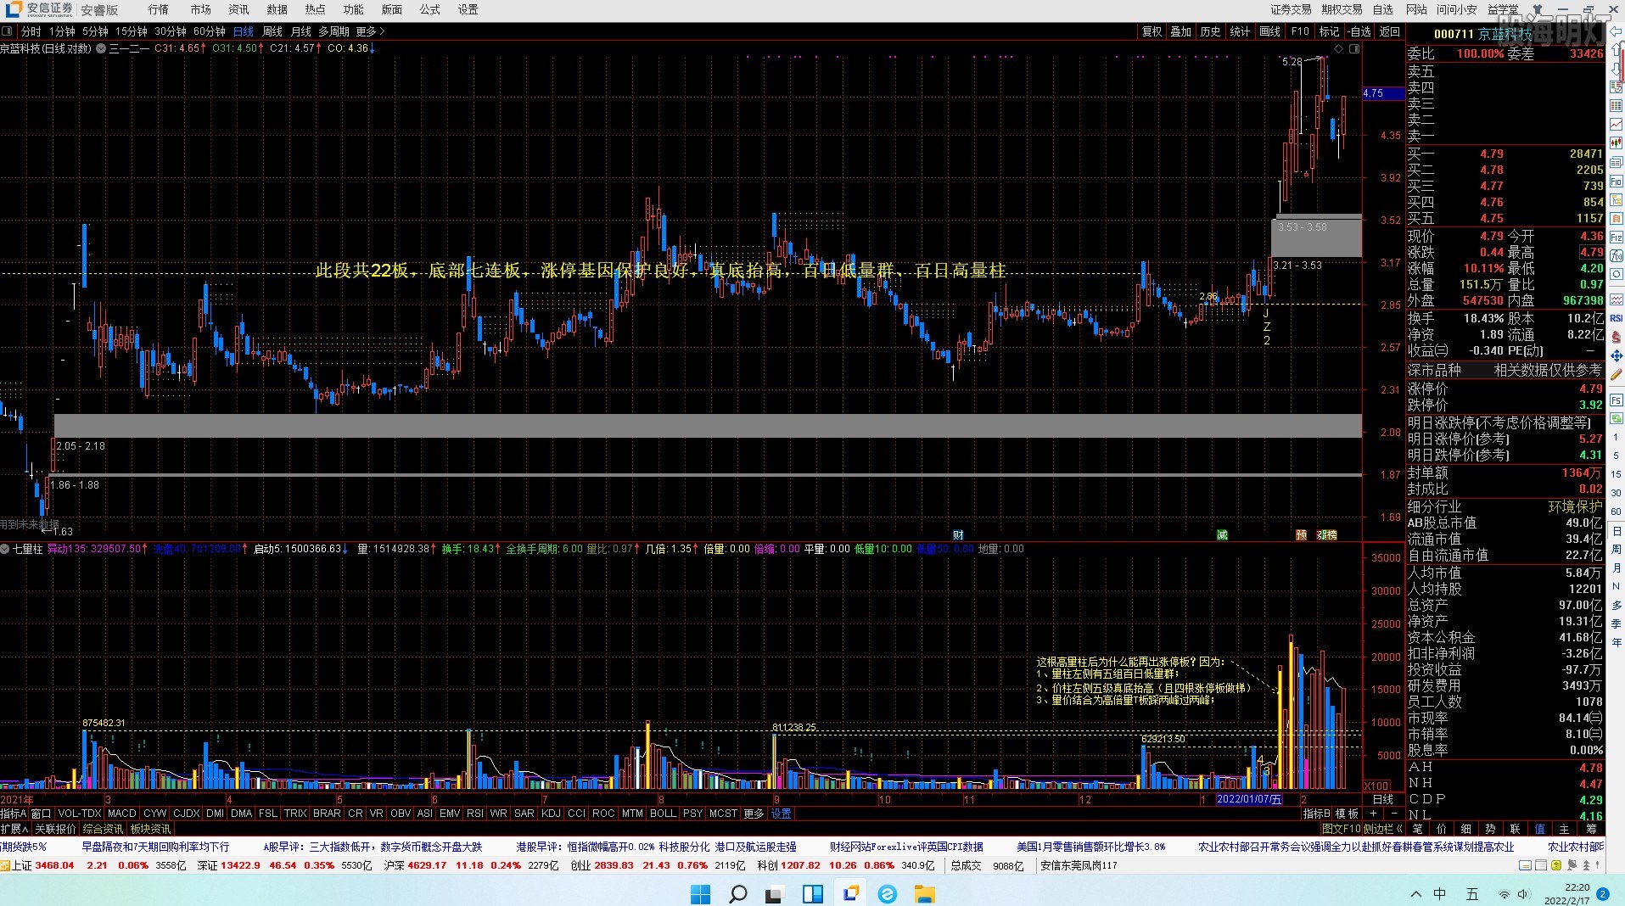Open Windows Start menu
This screenshot has height=906, width=1625.
click(700, 894)
